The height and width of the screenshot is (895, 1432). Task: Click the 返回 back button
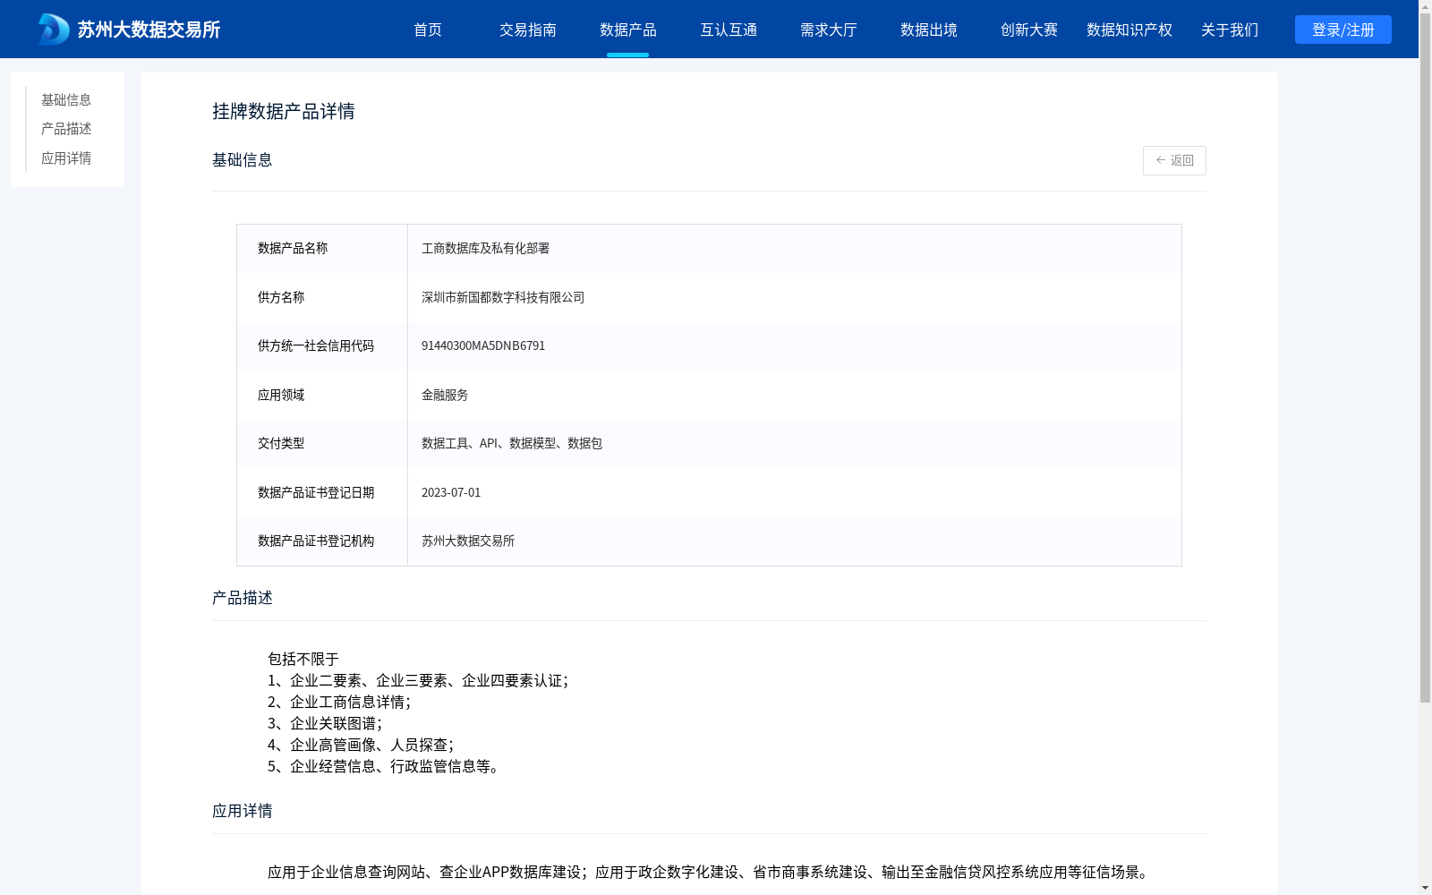click(x=1174, y=160)
